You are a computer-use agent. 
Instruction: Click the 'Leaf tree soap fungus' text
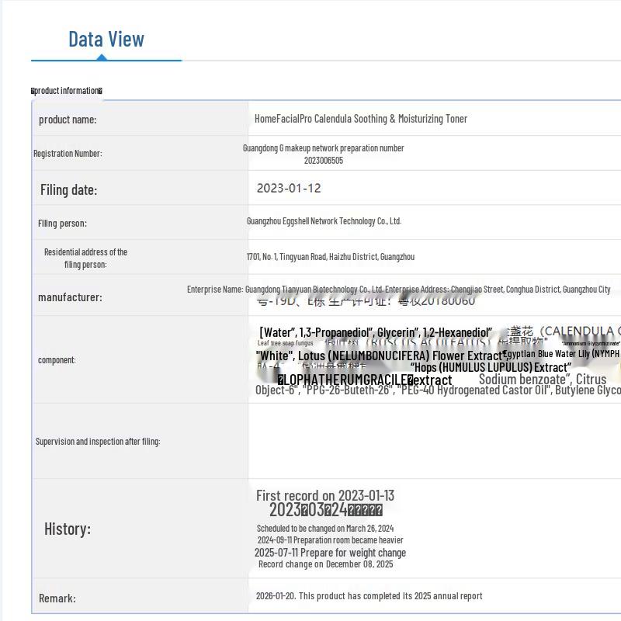(x=285, y=343)
